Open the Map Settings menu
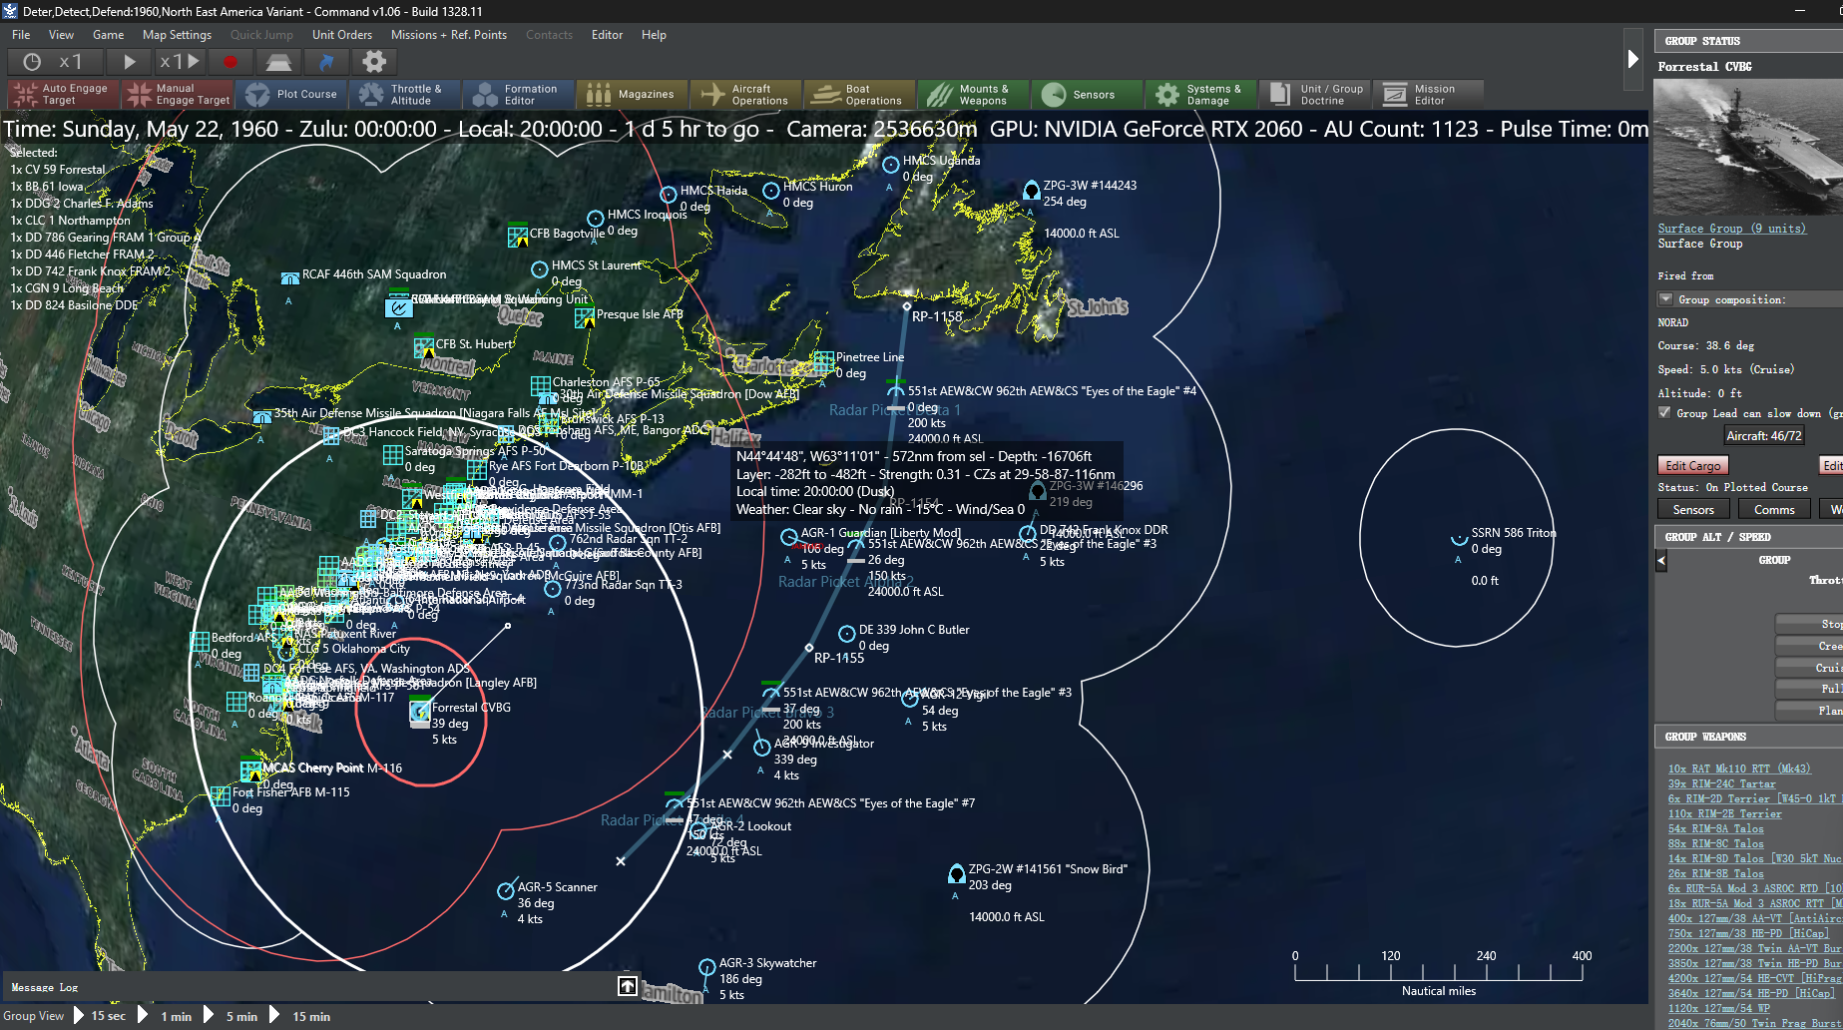 tap(178, 35)
